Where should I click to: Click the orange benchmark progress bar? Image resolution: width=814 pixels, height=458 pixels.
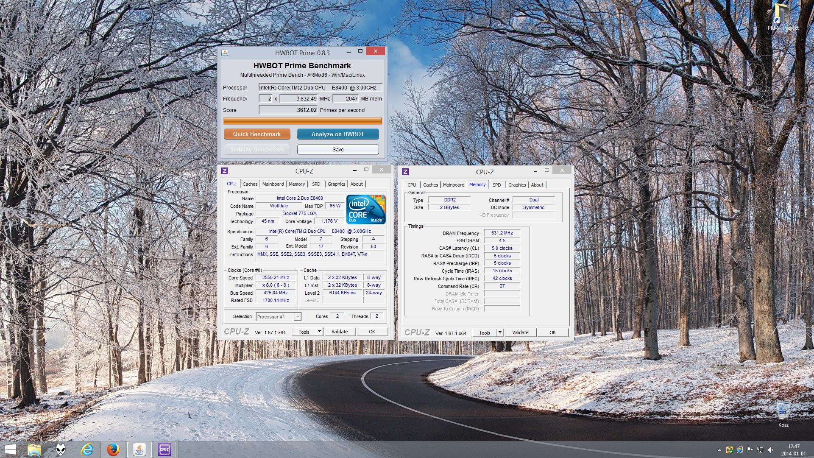303,121
